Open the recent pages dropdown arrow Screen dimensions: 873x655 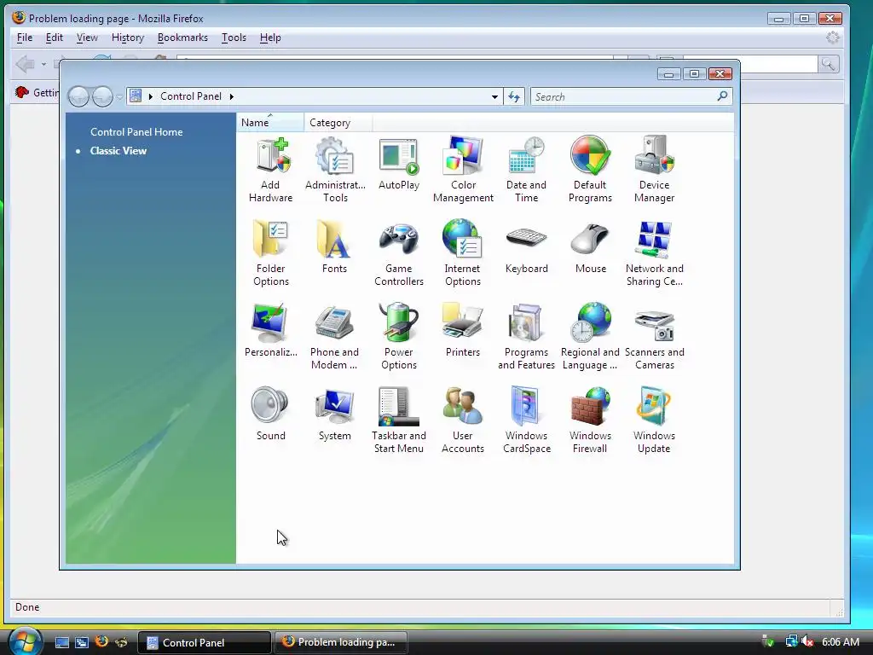[x=119, y=97]
